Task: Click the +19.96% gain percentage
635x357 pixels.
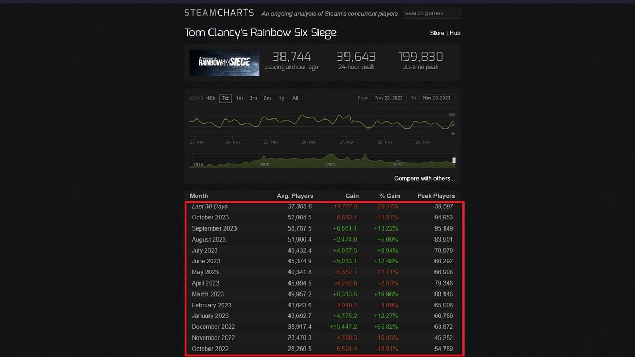Action: (x=387, y=294)
